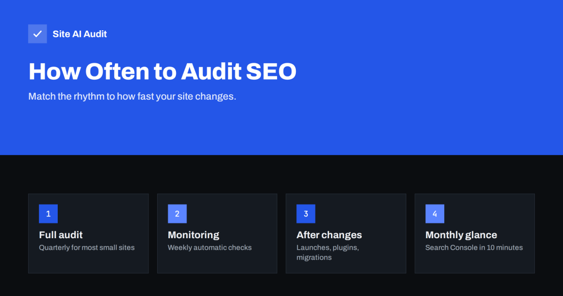Click the checkmark logo icon
563x296 pixels.
pos(37,34)
